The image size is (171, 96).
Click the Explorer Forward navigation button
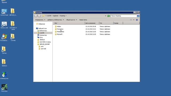pyautogui.click(x=39, y=16)
